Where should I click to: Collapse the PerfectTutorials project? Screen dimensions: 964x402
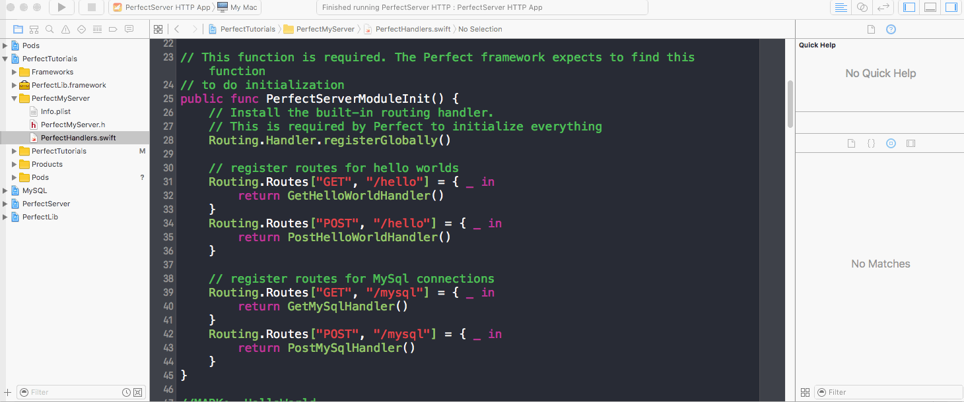(x=5, y=59)
